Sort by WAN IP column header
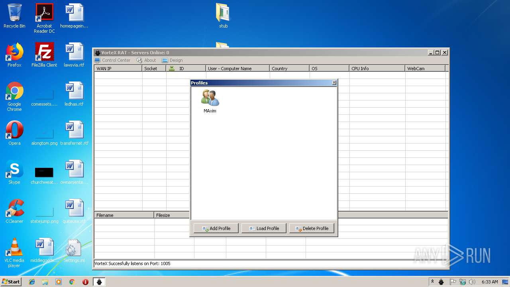This screenshot has width=510, height=287. (118, 69)
